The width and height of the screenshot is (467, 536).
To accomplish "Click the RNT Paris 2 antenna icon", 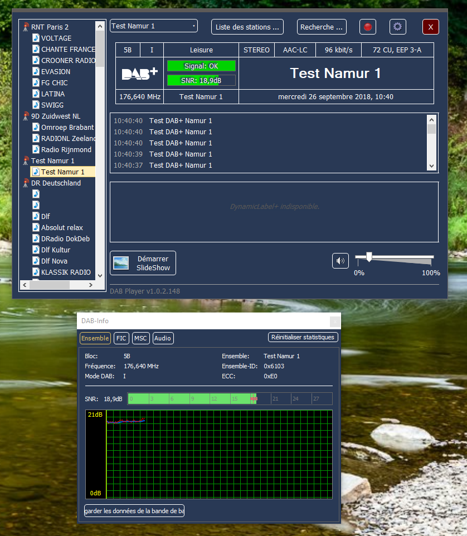I will pos(26,27).
